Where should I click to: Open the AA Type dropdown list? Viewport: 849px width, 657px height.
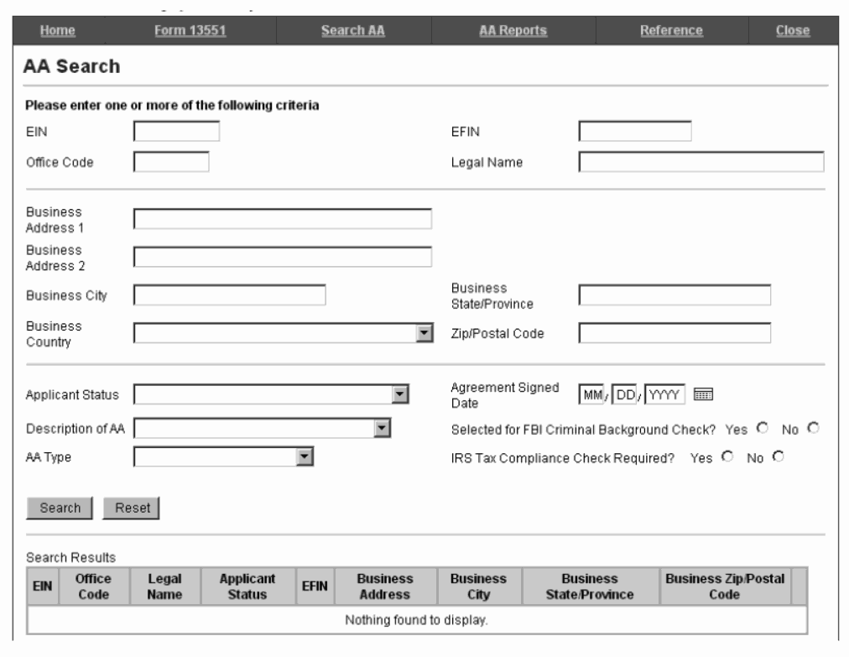pyautogui.click(x=305, y=456)
